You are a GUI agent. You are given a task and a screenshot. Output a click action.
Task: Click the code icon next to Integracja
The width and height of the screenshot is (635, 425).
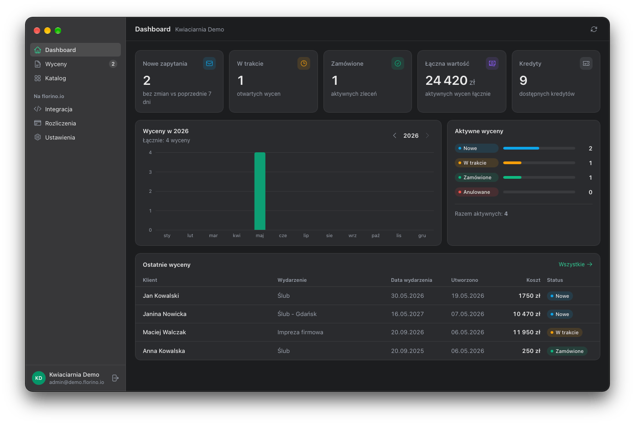pos(38,109)
